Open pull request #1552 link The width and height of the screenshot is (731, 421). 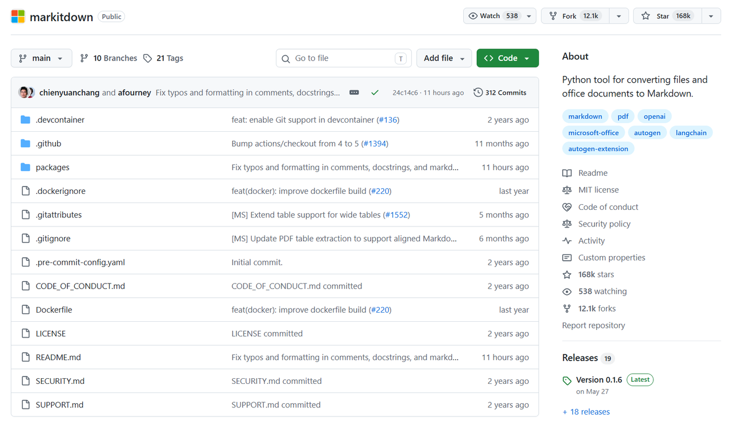coord(396,215)
